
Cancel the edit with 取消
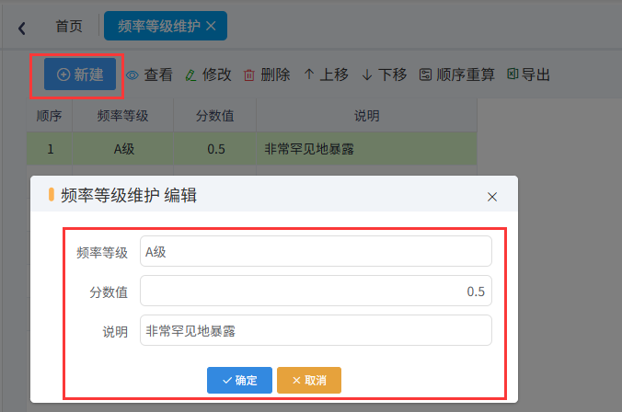(309, 381)
